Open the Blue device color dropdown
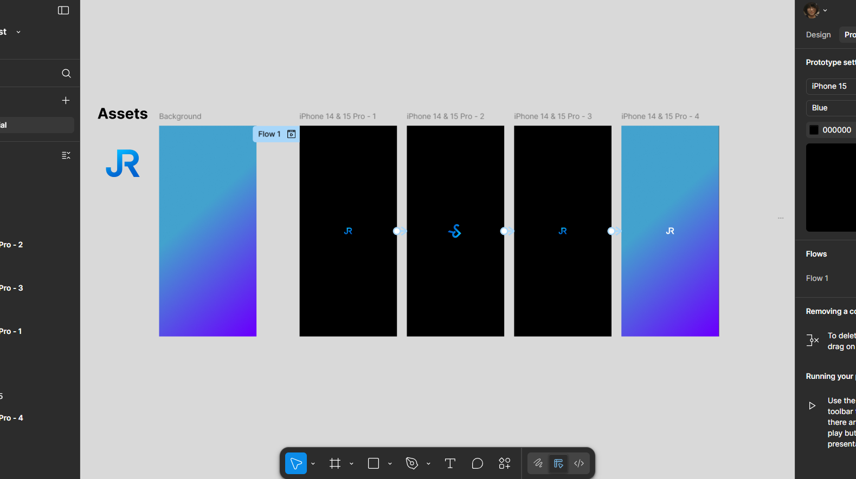The image size is (856, 479). coord(831,108)
